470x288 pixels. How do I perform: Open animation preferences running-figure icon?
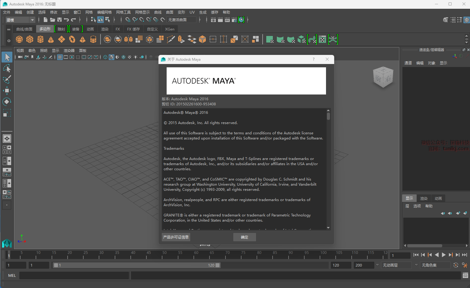[x=465, y=265]
